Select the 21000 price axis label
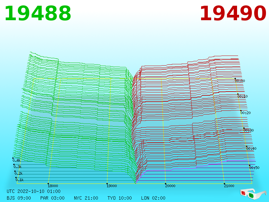Image resolution: width=269 pixels, height=202 pixels. (x=229, y=186)
